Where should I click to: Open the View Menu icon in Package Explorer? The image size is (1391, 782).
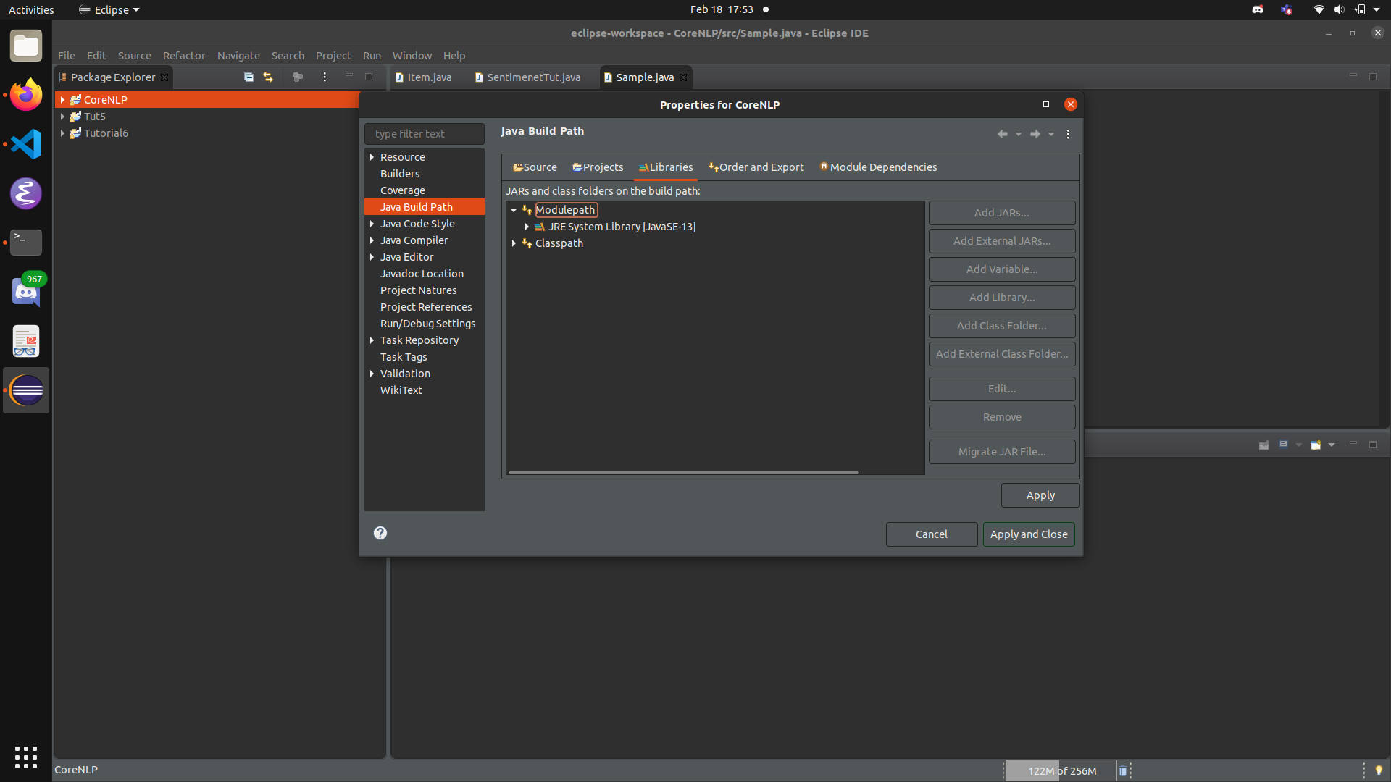point(325,77)
